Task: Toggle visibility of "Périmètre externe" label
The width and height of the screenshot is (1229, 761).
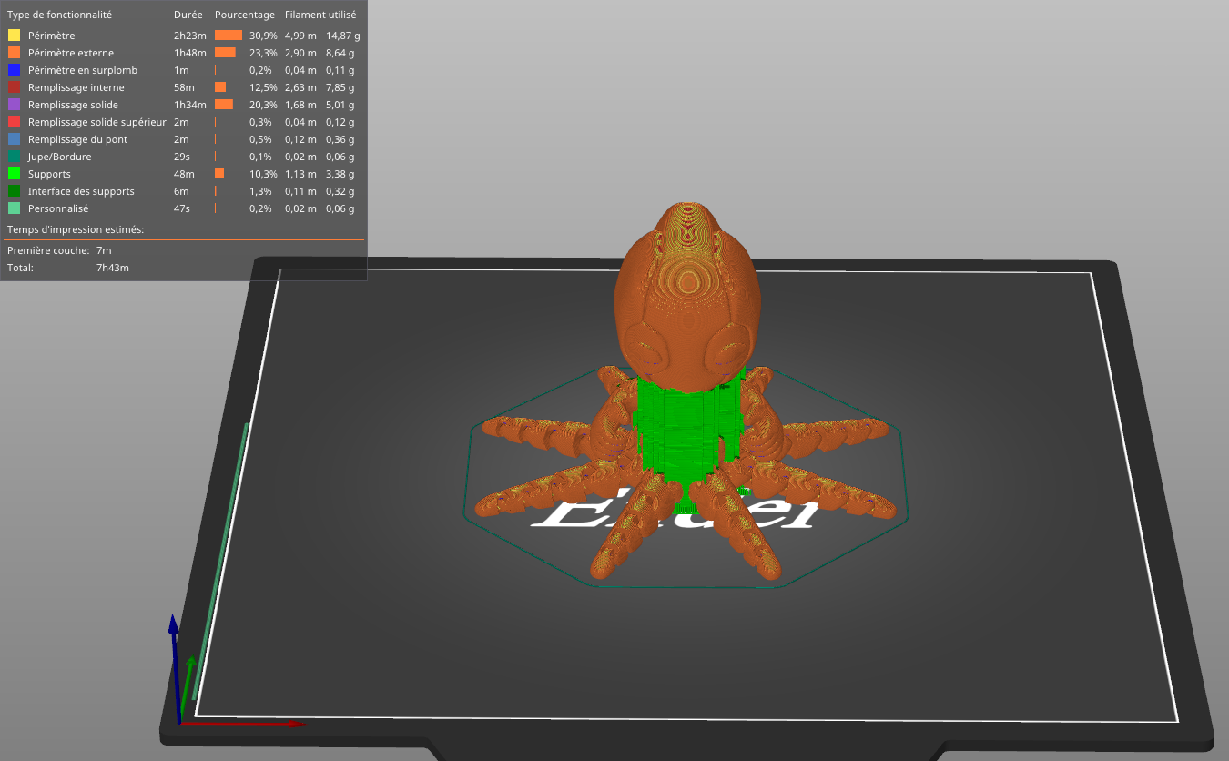Action: coord(71,53)
